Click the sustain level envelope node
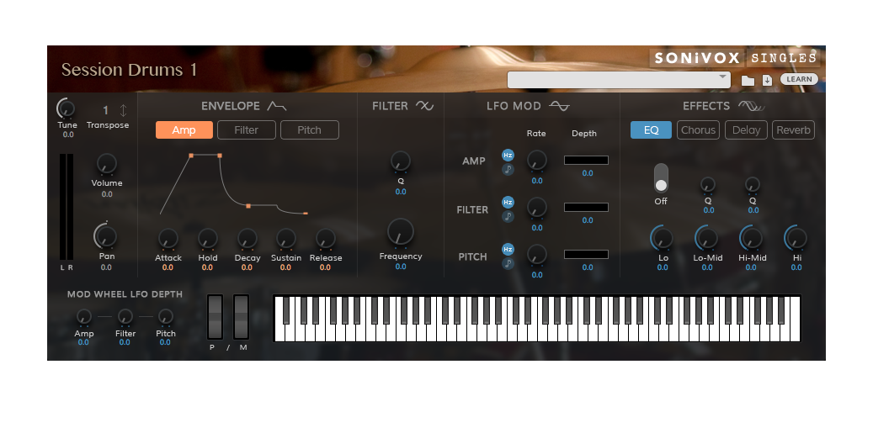 coord(248,206)
